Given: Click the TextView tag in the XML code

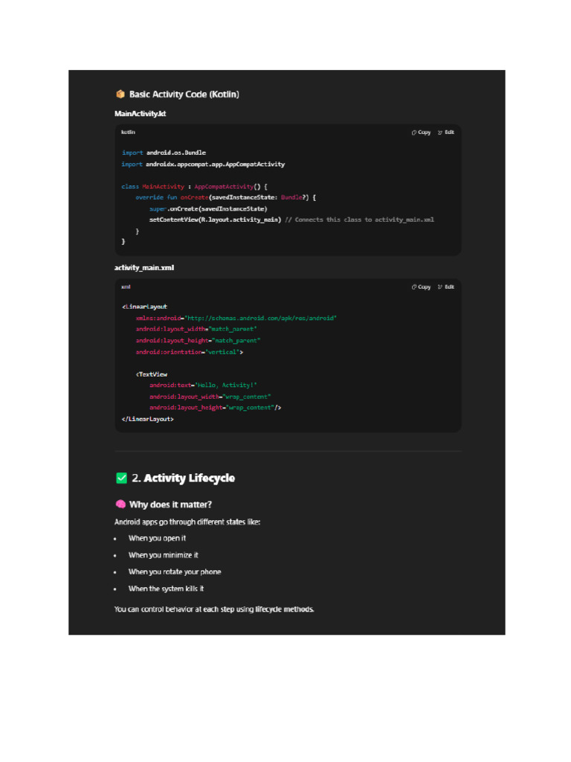Looking at the screenshot, I should pos(152,374).
